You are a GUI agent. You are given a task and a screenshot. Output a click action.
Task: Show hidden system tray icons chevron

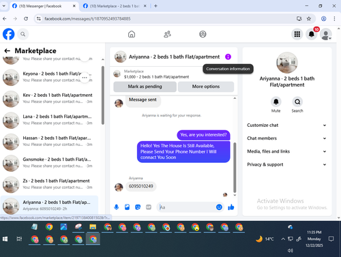tap(283, 239)
